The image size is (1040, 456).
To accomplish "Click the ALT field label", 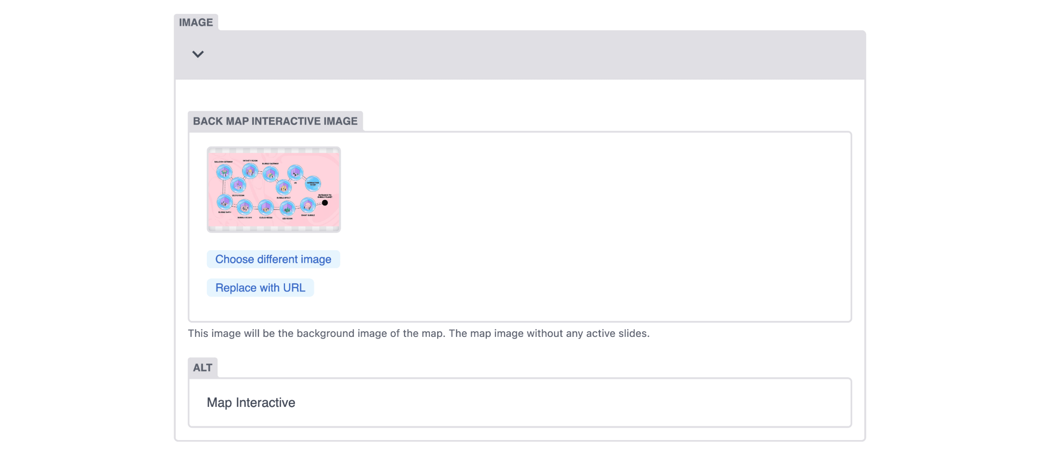I will (202, 367).
